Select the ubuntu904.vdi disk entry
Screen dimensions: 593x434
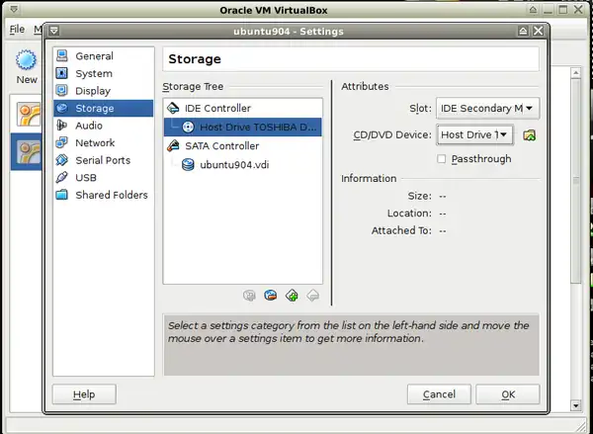234,164
